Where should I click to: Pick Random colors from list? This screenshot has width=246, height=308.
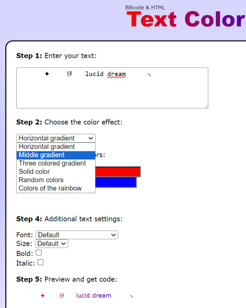(x=56, y=180)
